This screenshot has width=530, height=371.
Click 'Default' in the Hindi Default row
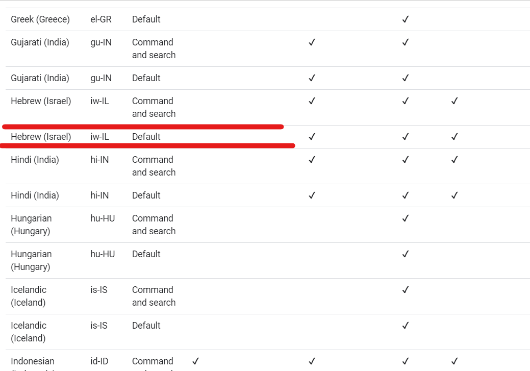[x=146, y=195]
